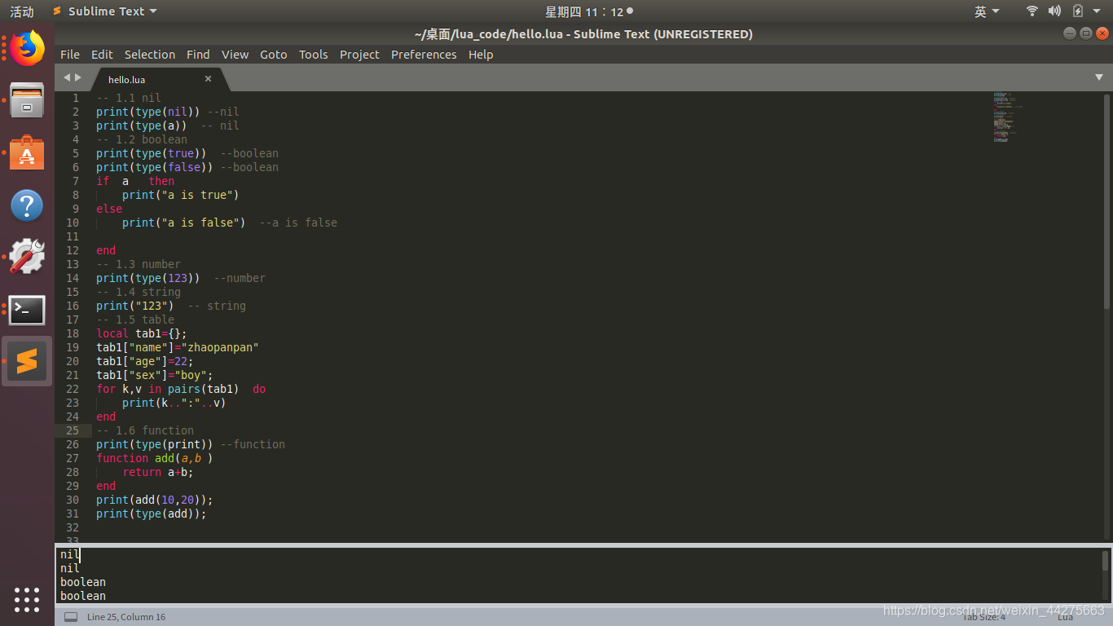
Task: Click line number 27 in the gutter
Action: click(73, 458)
